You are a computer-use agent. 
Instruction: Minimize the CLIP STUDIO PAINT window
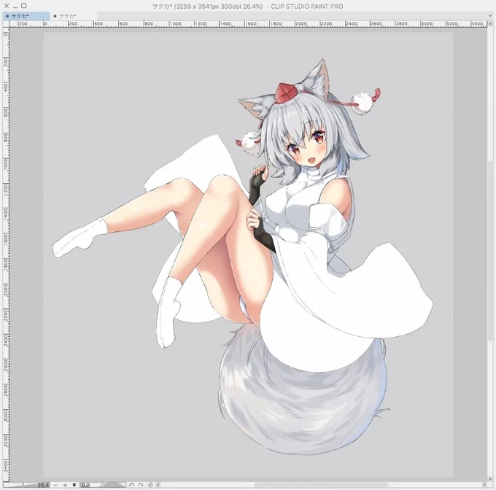click(15, 6)
